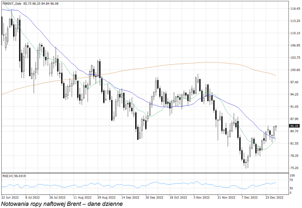Viewport: 302px width, 208px height.
Task: Click the orange long-term moving average line
Action: click(175, 65)
